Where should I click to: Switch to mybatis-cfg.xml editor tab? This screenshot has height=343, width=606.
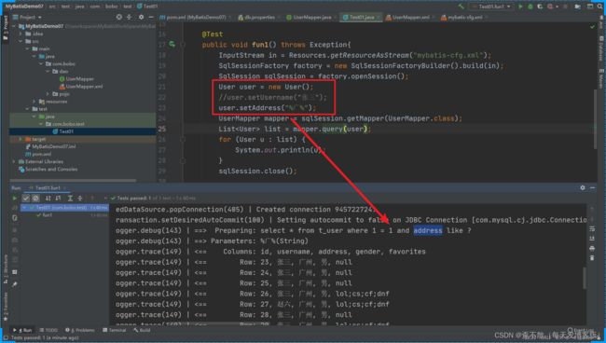tap(464, 17)
